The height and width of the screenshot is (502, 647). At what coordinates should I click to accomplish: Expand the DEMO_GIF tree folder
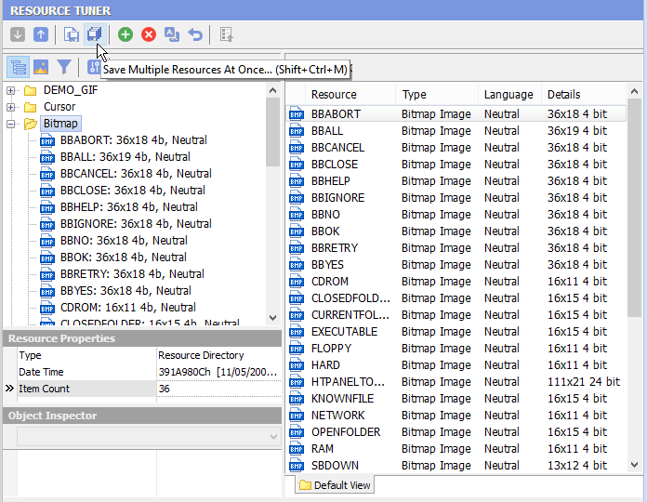11,90
